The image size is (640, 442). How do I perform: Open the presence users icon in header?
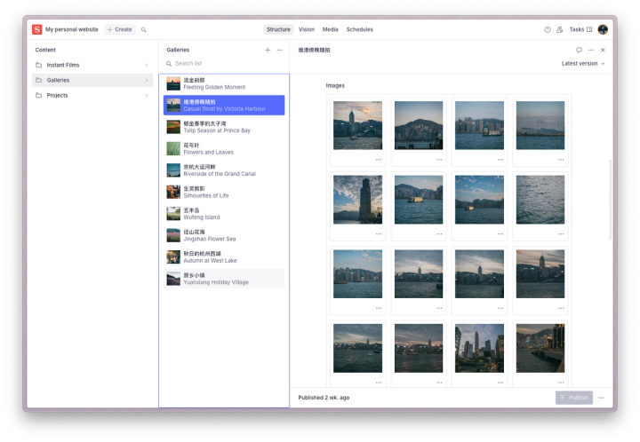click(560, 30)
